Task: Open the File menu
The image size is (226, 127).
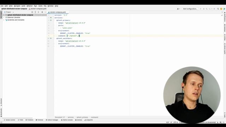Action: pyautogui.click(x=2, y=6)
